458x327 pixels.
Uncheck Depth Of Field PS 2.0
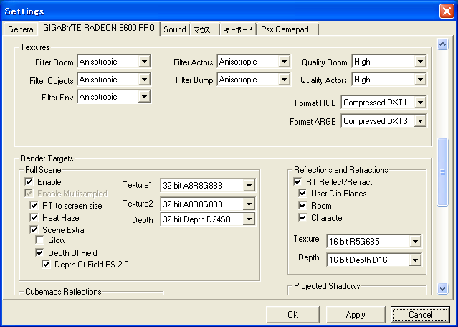coord(47,265)
